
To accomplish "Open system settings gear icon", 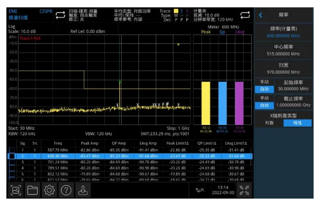I will point(49,192).
